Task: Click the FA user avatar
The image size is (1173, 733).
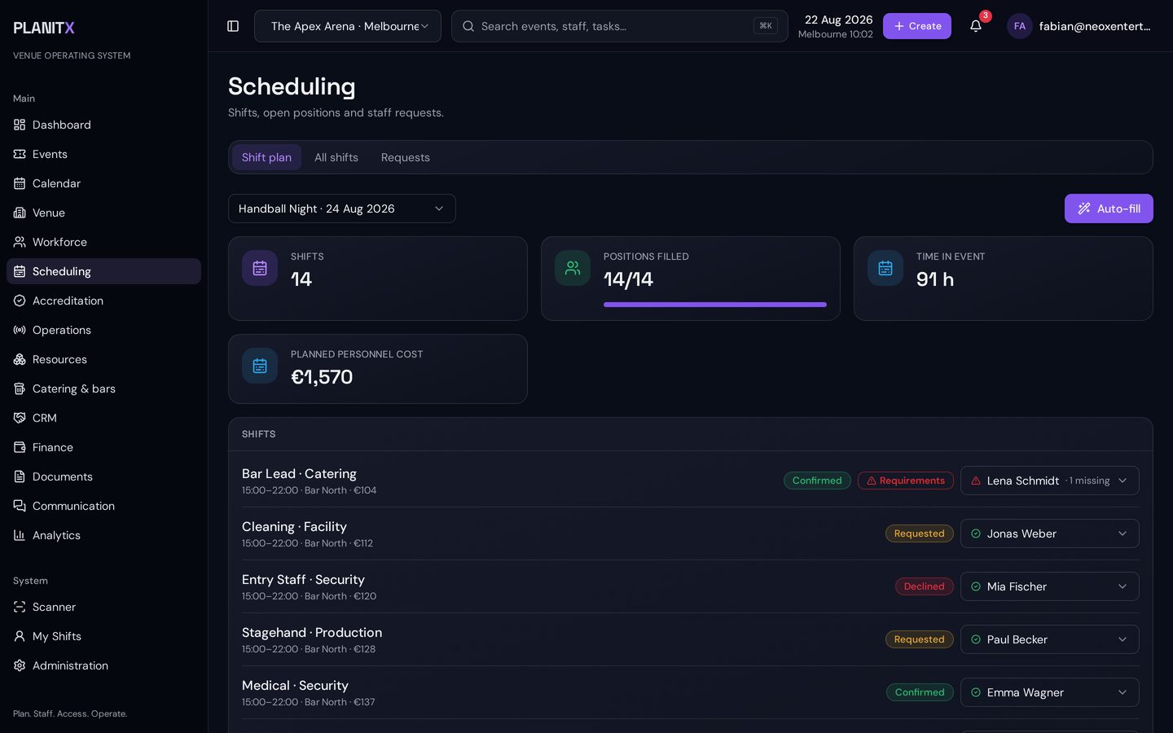Action: 1020,26
